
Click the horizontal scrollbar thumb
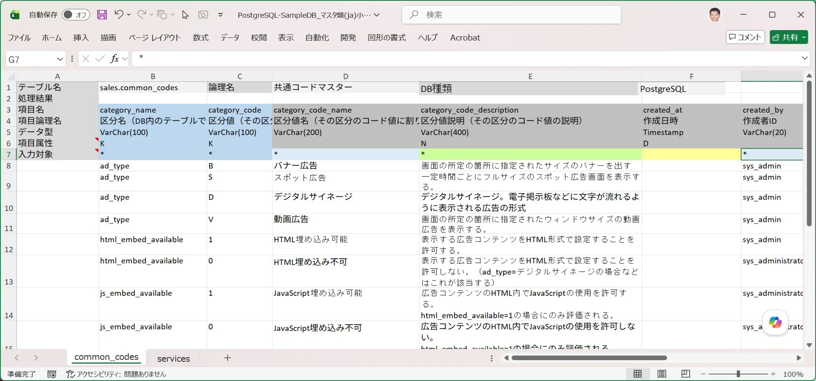point(589,358)
